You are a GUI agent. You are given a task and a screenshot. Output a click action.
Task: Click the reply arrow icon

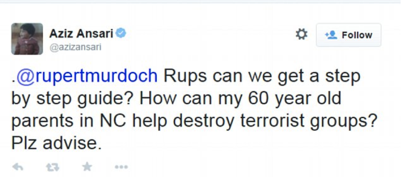[17, 167]
